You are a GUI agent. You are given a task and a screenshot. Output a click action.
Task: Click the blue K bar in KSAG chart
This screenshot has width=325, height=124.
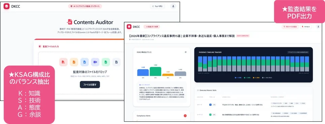point(143,73)
